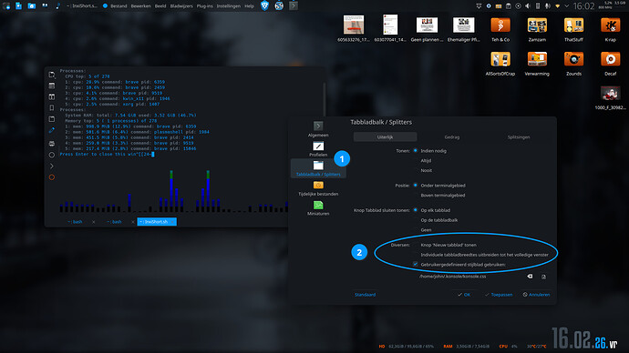This screenshot has height=353, width=629.
Task: Click Annuleren to cancel dialog
Action: click(536, 295)
